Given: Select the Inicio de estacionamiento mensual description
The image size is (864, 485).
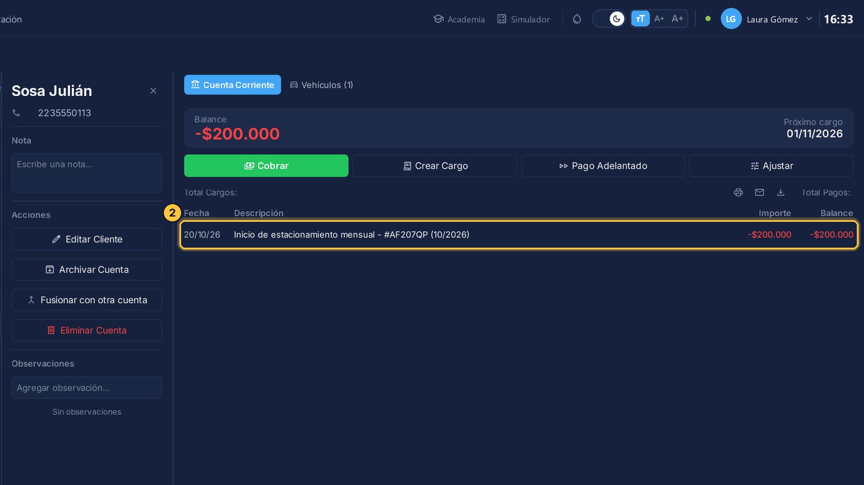Looking at the screenshot, I should (352, 235).
